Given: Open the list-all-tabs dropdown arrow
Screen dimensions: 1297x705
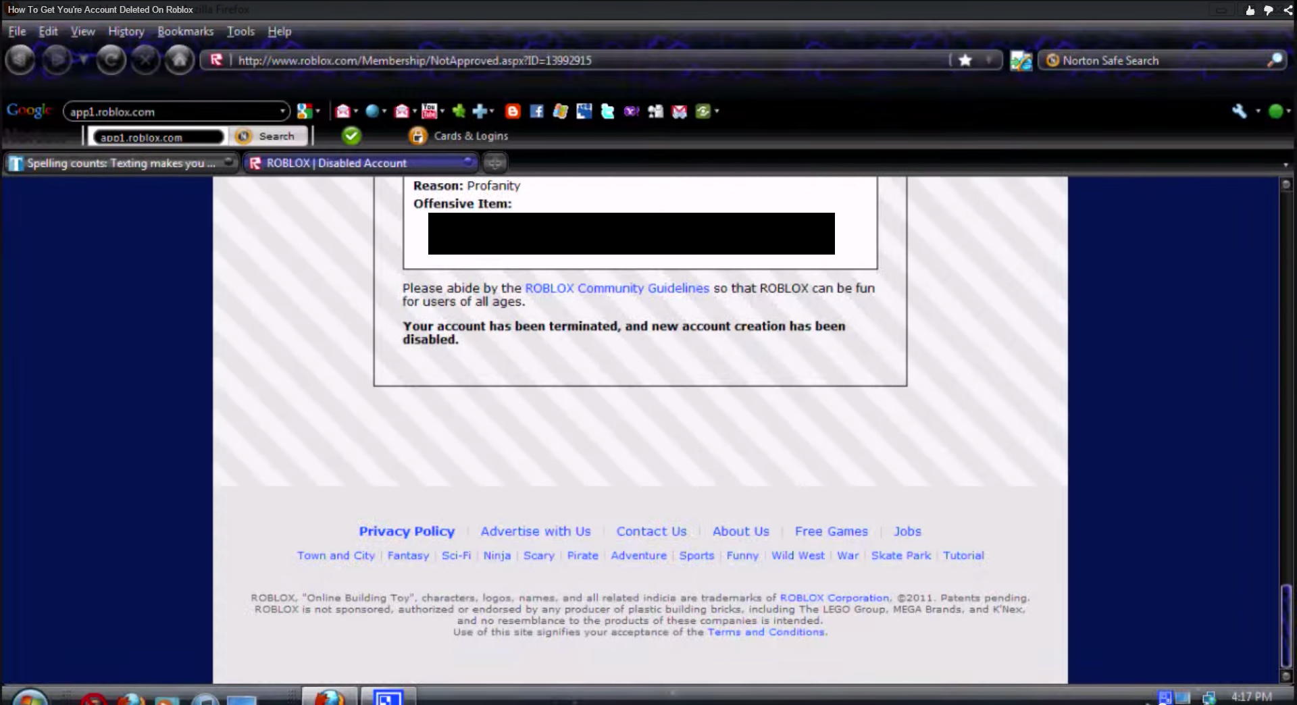Looking at the screenshot, I should (x=1286, y=164).
